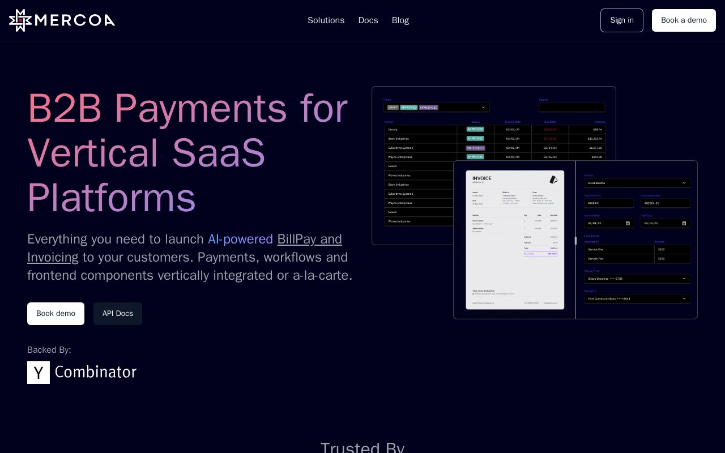Click the Sign in button
The height and width of the screenshot is (453, 725).
click(622, 20)
